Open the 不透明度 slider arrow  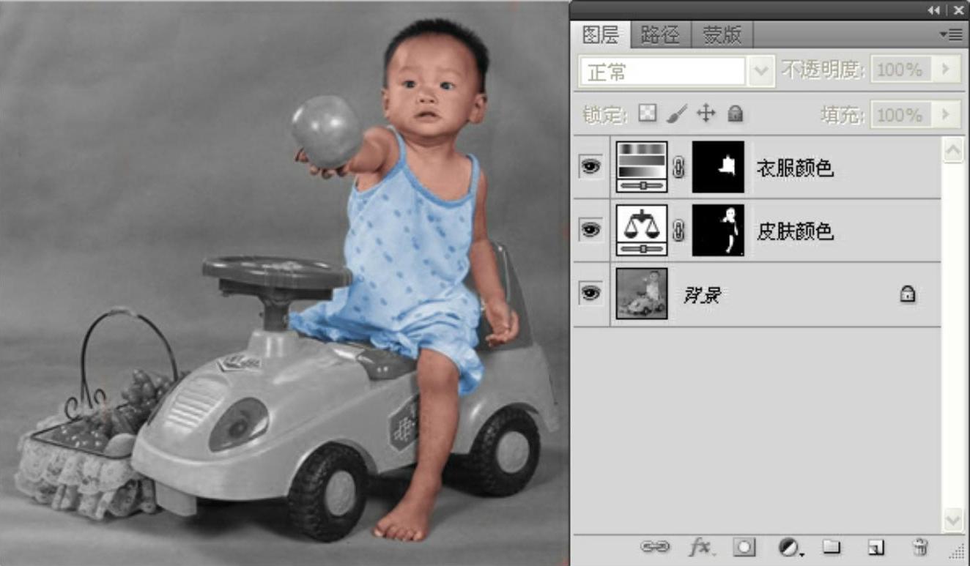pyautogui.click(x=946, y=70)
